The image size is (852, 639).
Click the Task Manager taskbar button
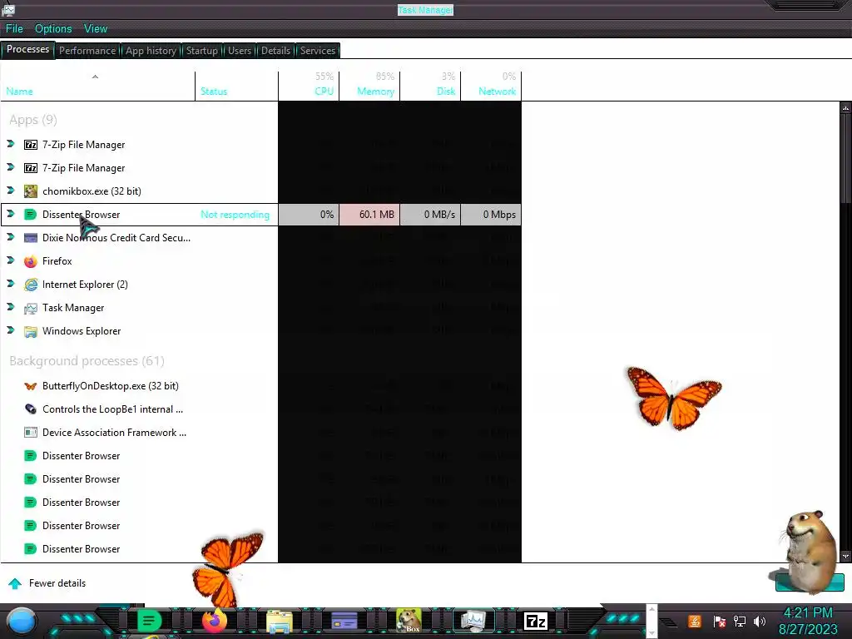point(473,621)
